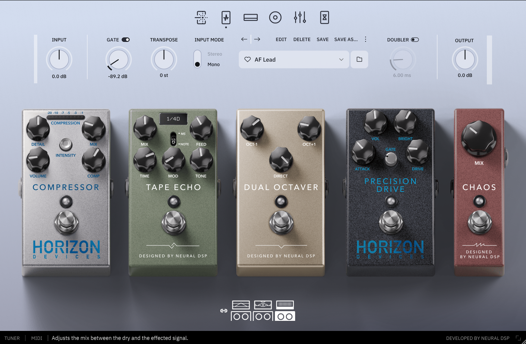Click the GATE threshold knob
The image size is (526, 344).
(x=118, y=59)
